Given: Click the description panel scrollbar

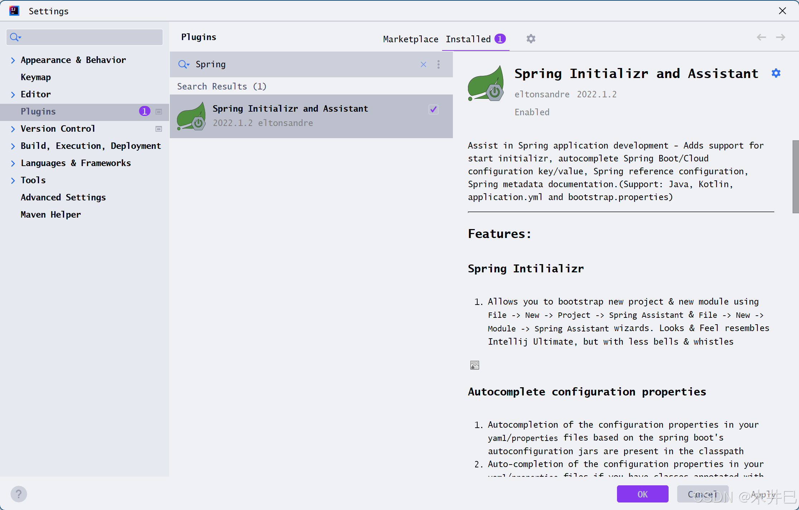Looking at the screenshot, I should [795, 177].
